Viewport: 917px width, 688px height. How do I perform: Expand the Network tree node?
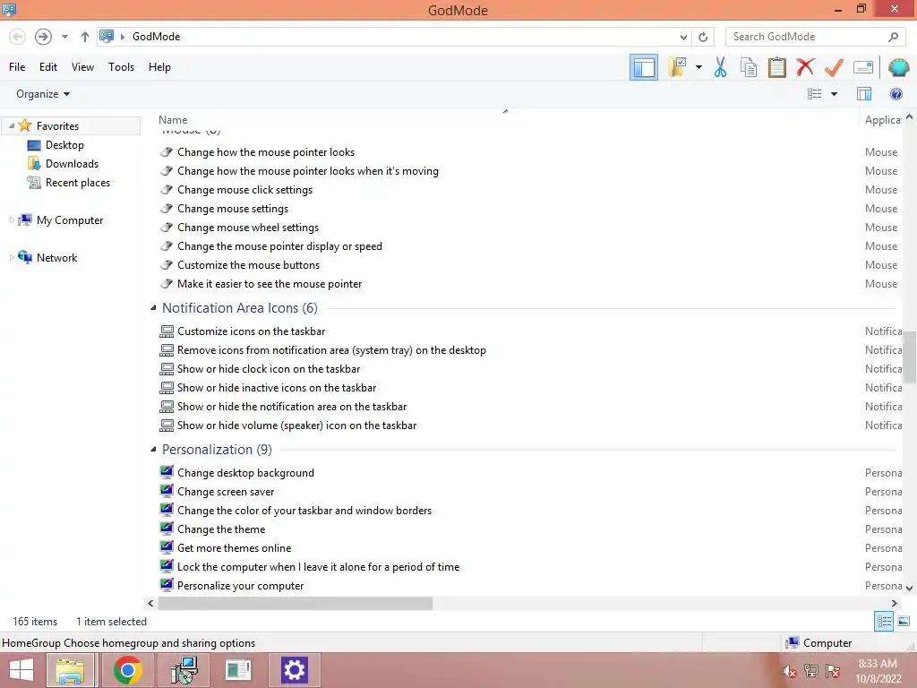click(x=11, y=258)
